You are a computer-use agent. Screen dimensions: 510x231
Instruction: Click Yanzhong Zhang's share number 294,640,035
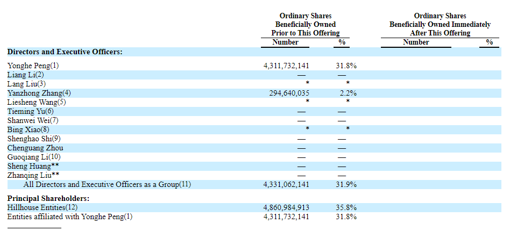coord(289,93)
